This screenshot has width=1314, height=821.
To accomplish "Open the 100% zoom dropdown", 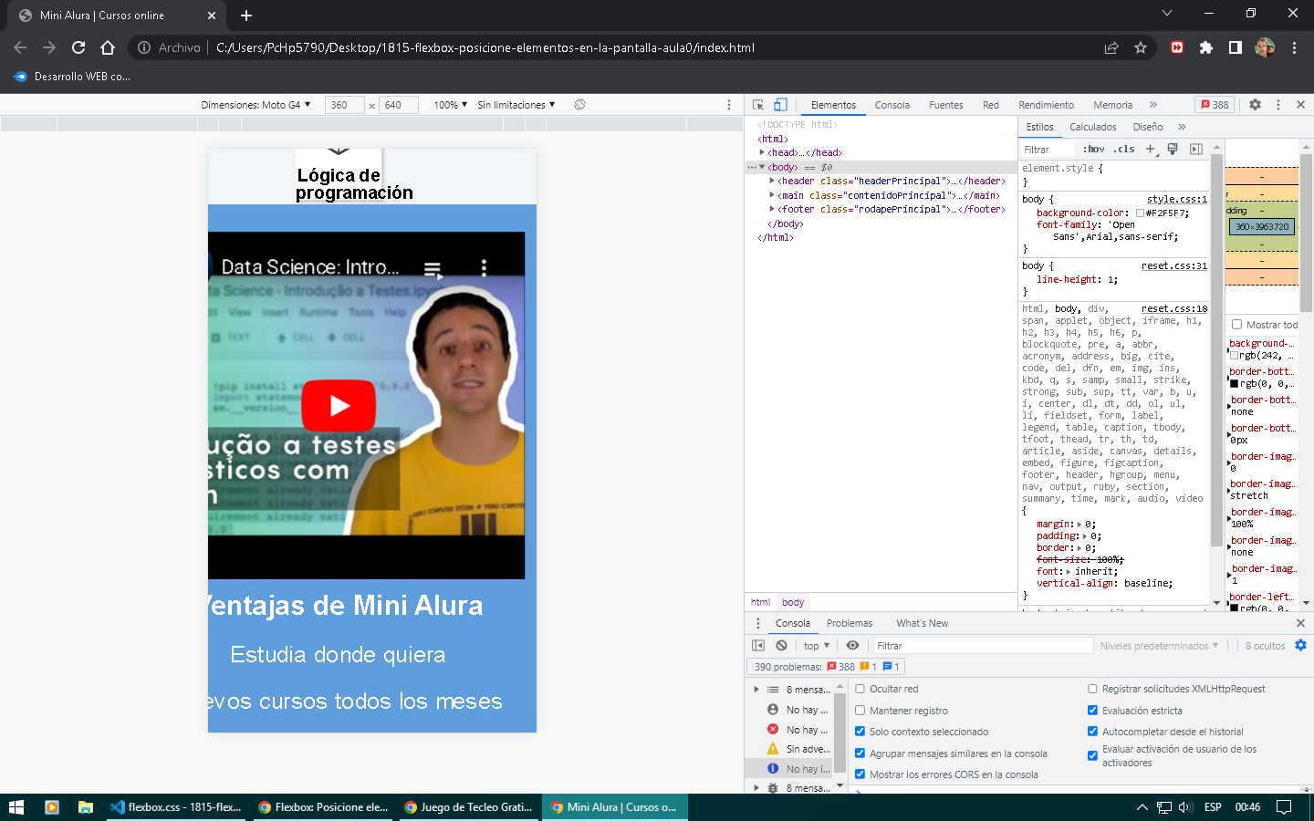I will tap(450, 105).
